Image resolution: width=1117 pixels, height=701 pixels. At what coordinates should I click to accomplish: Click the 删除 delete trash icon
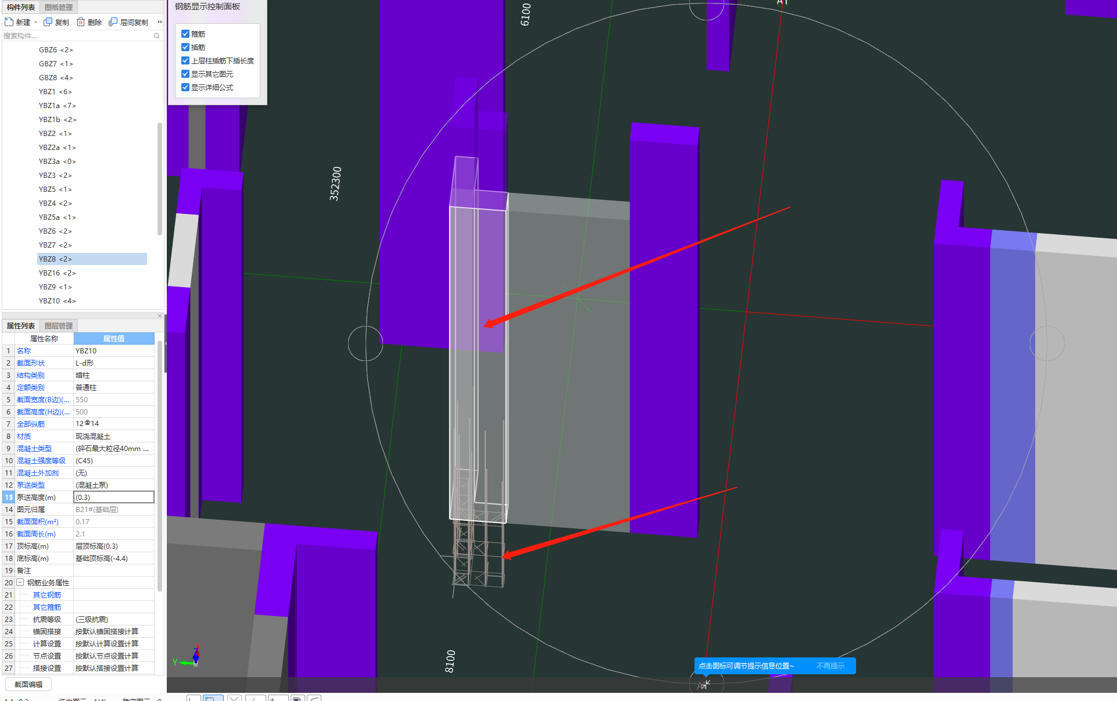(81, 22)
